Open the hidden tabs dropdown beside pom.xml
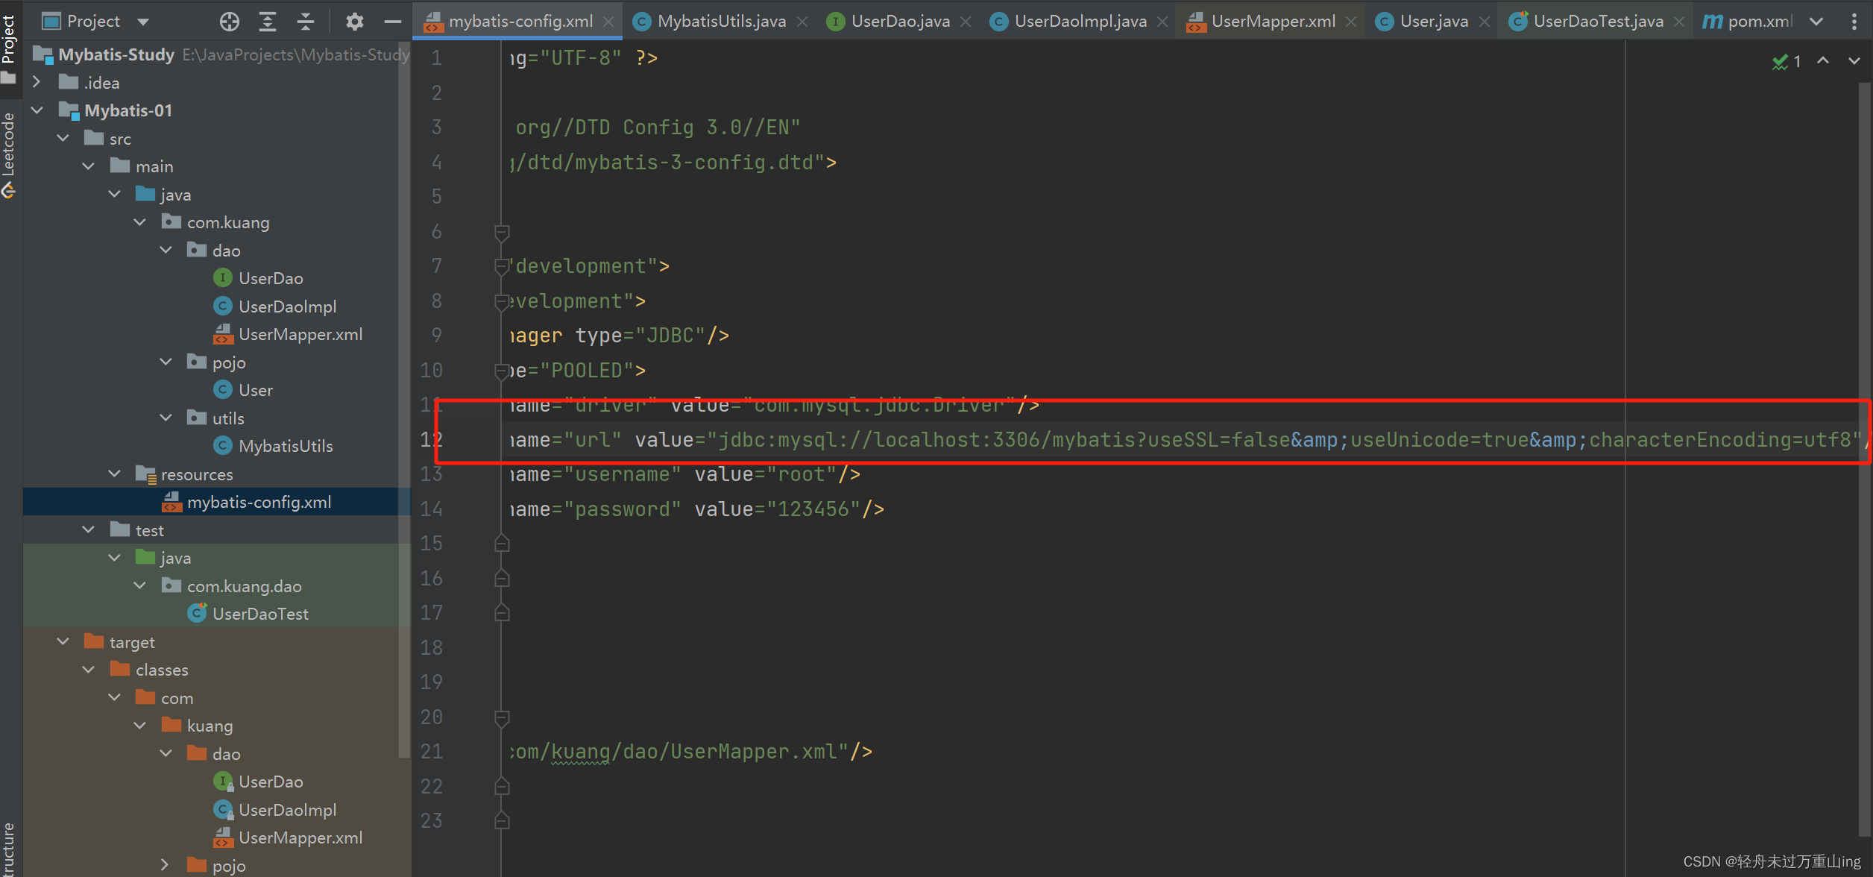Screen dimensions: 1873x877 pos(1816,21)
